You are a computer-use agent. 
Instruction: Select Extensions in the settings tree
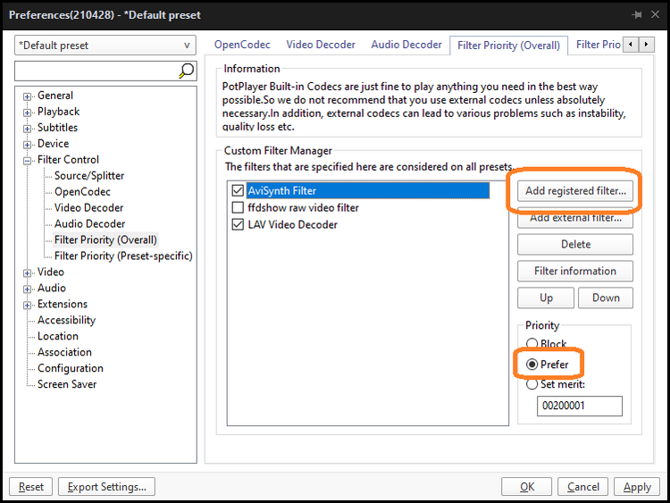click(x=63, y=304)
